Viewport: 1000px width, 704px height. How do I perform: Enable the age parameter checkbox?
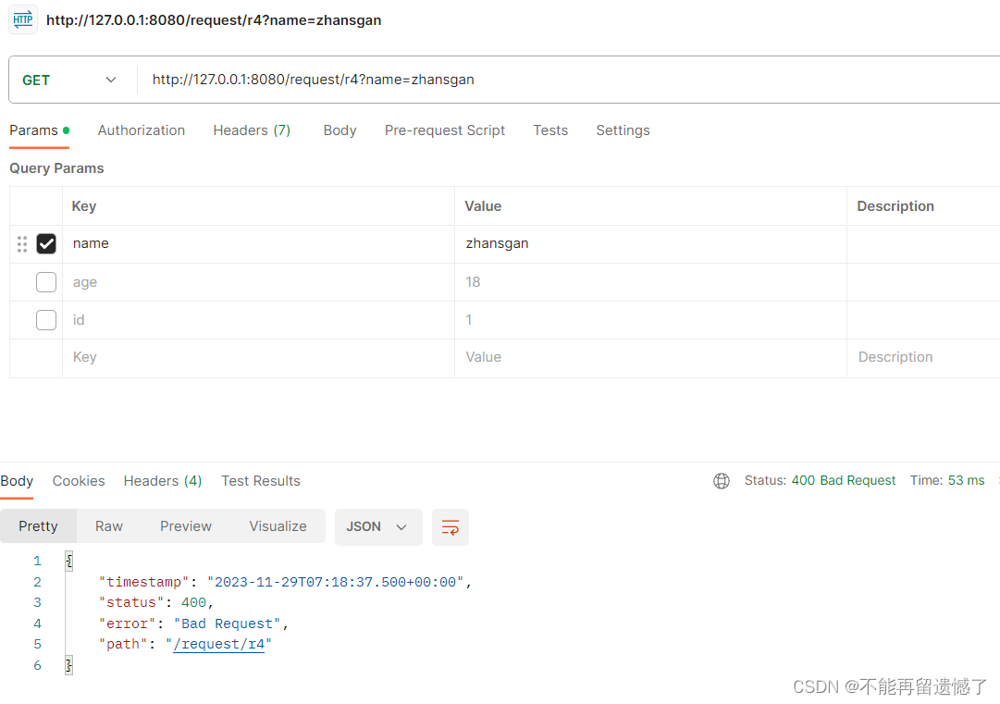(x=46, y=282)
